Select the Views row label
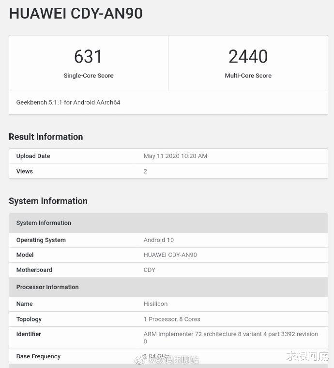 tap(25, 171)
